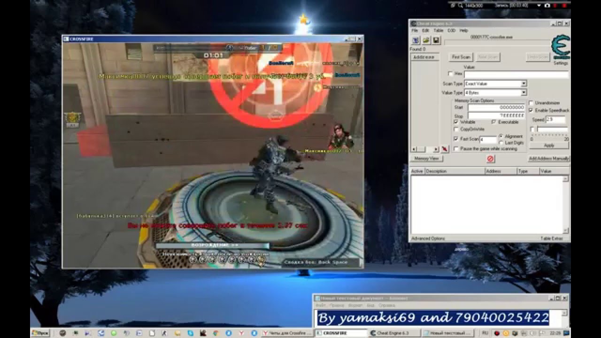The width and height of the screenshot is (601, 338).
Task: Open the File menu in Cheat Engine
Action: [415, 31]
